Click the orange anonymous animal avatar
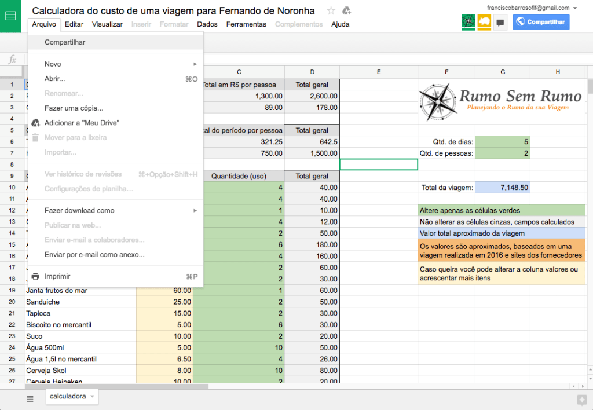The height and width of the screenshot is (410, 593). click(484, 22)
